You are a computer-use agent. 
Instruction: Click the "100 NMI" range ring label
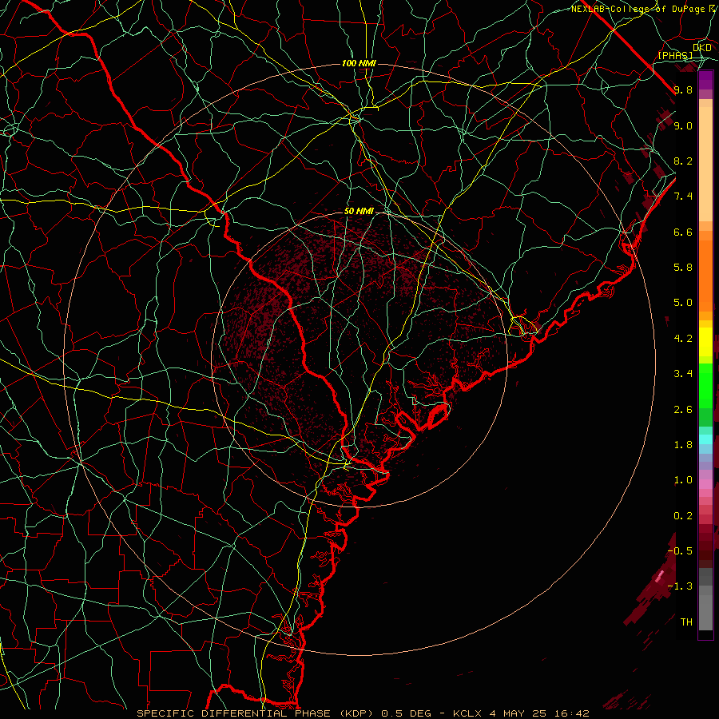point(359,63)
